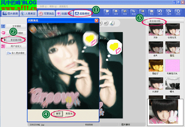The image size is (185, 127).
Task: Apply the 雪花 effect thumbnail
Action: tap(172, 48)
